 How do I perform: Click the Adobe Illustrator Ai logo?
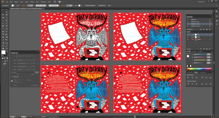pyautogui.click(x=3, y=2)
